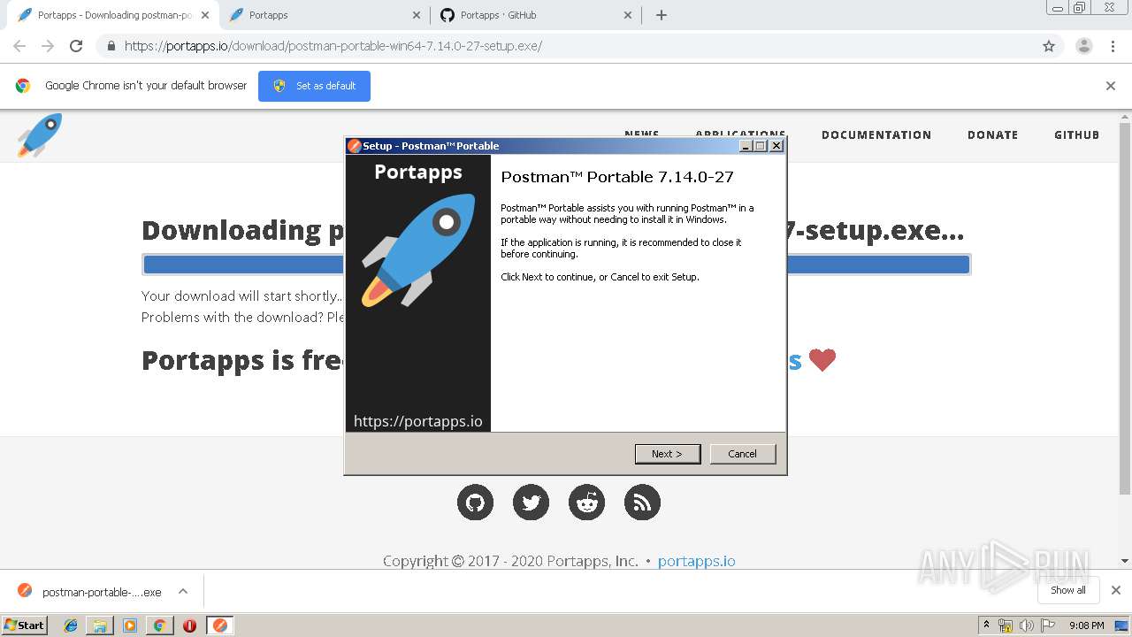Image resolution: width=1132 pixels, height=637 pixels.
Task: Open a new browser tab
Action: [x=662, y=15]
